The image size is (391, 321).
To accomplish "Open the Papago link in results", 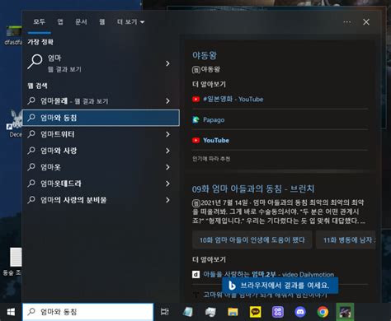I will pos(214,120).
